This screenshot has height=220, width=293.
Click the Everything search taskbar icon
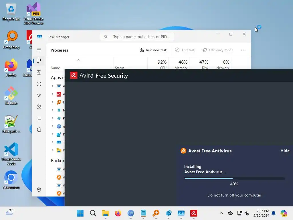(156, 213)
